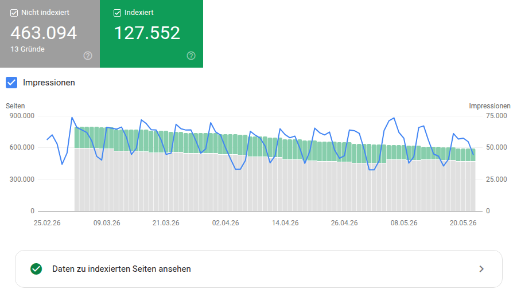Screen dimensions: 517x301
Task: Click the Impressionen label next to checkbox
Action: [x=49, y=83]
